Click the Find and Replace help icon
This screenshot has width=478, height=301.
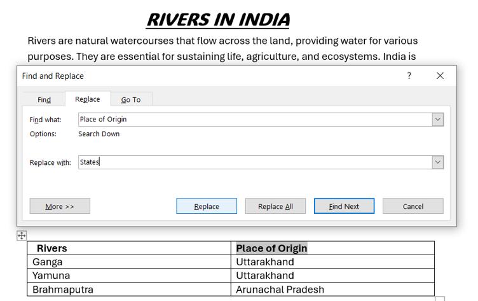409,76
